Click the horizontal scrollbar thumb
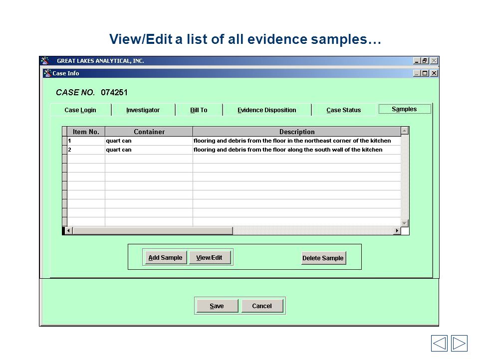The width and height of the screenshot is (479, 359). 153,230
